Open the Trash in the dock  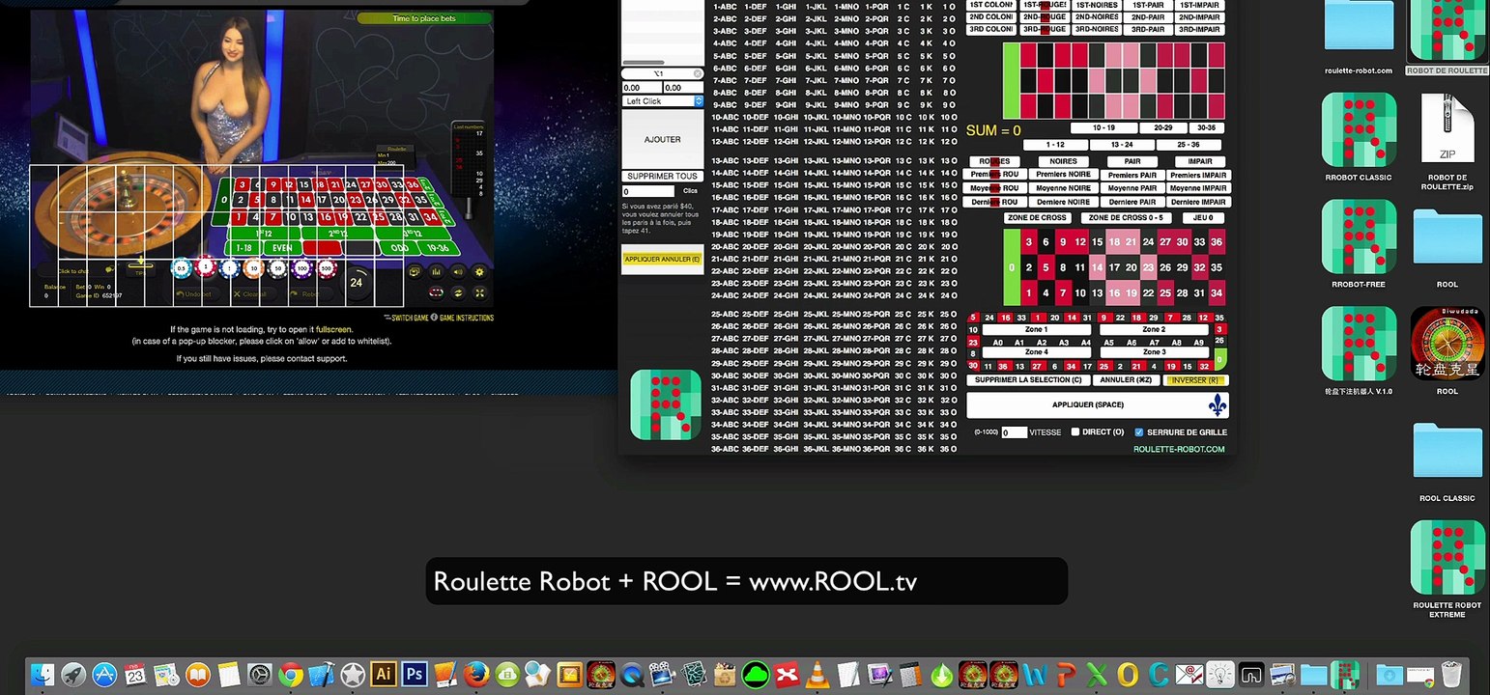tap(1450, 674)
